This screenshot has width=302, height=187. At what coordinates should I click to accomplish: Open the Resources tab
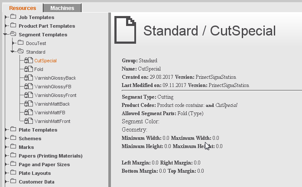(x=23, y=8)
